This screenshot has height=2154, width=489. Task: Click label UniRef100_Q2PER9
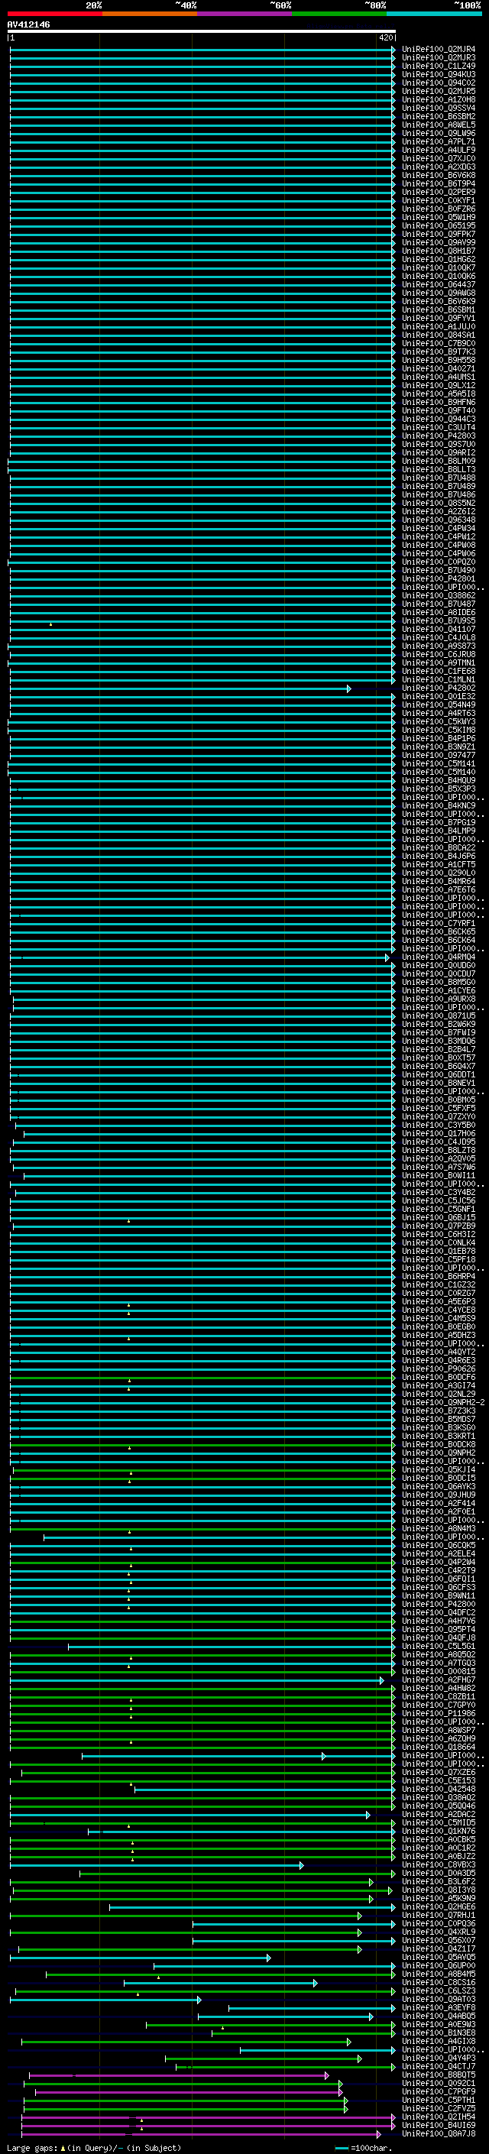coord(439,193)
